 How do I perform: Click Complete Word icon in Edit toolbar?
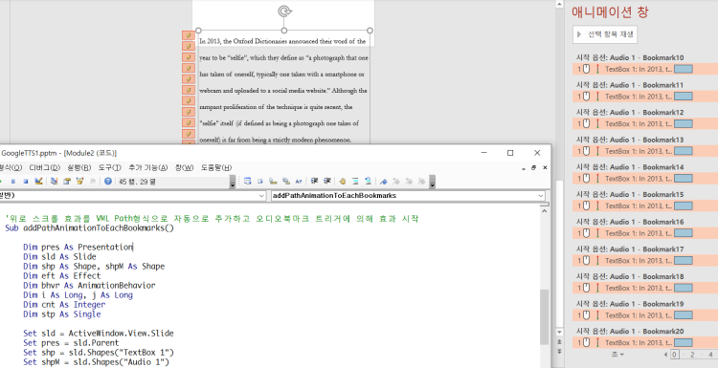pos(299,182)
